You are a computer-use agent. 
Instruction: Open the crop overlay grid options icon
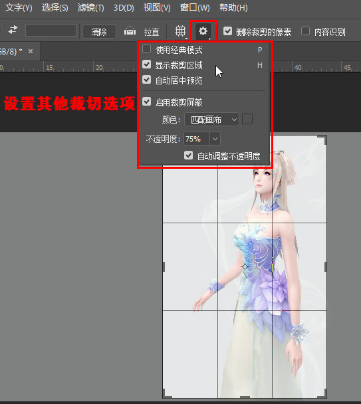coord(180,31)
